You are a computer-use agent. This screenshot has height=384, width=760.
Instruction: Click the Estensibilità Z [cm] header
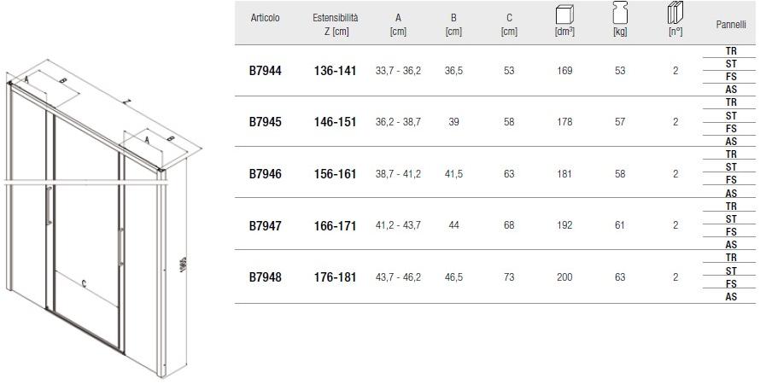point(336,24)
